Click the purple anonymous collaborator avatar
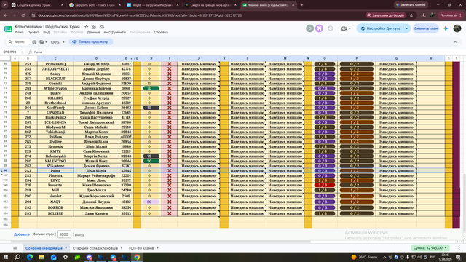The image size is (466, 262). pyautogui.click(x=319, y=28)
